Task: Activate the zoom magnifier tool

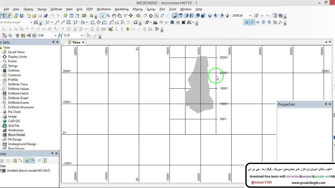Action: 108,16
